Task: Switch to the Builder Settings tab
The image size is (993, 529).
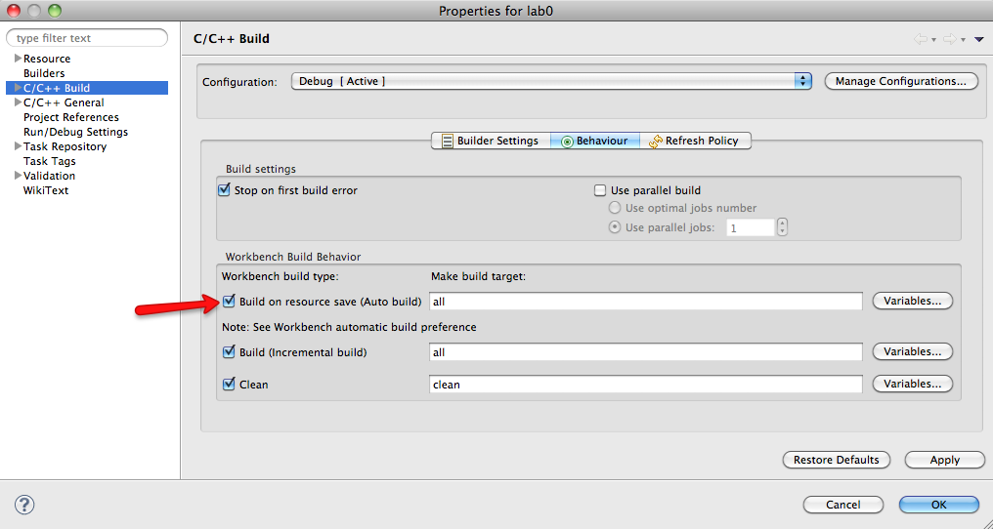Action: [x=490, y=141]
